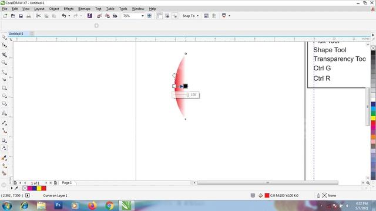Create a new document

point(5,16)
